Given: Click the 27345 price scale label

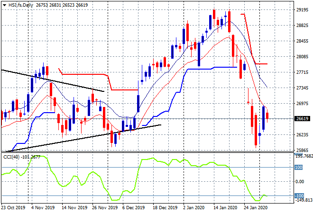Looking at the screenshot, I should click(x=302, y=88).
